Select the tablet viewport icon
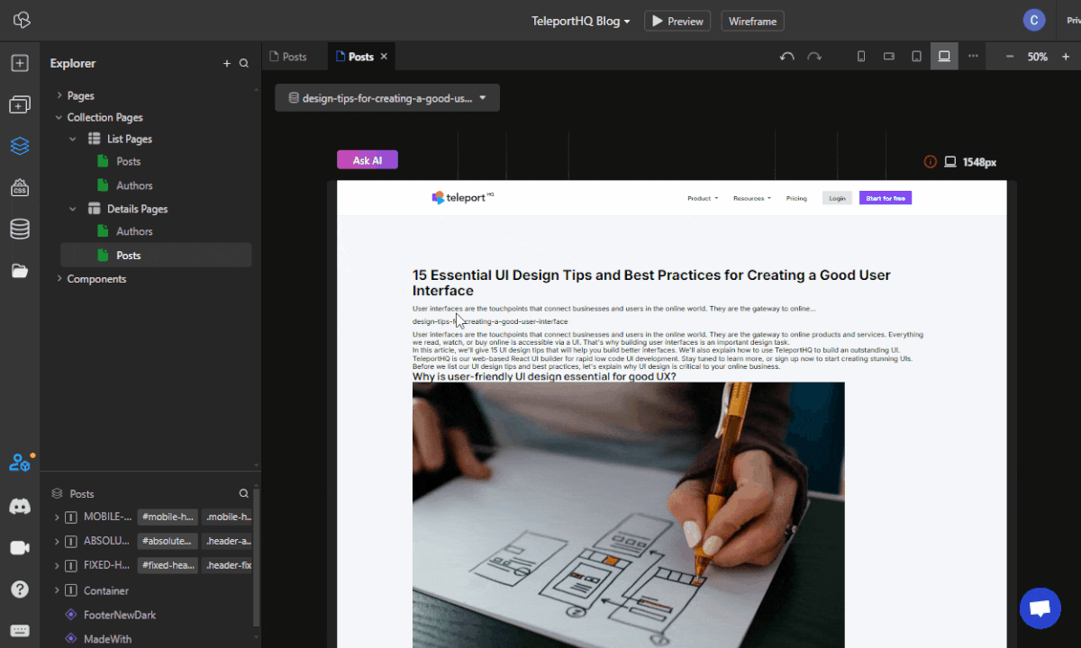The image size is (1081, 648). click(x=916, y=57)
